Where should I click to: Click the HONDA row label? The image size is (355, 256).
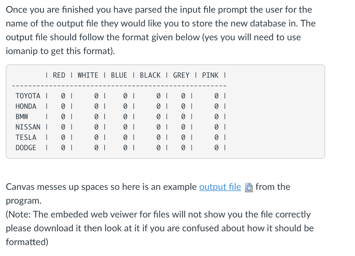[26, 106]
